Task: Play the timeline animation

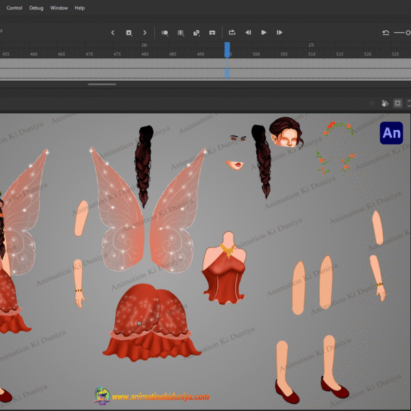Action: (264, 32)
